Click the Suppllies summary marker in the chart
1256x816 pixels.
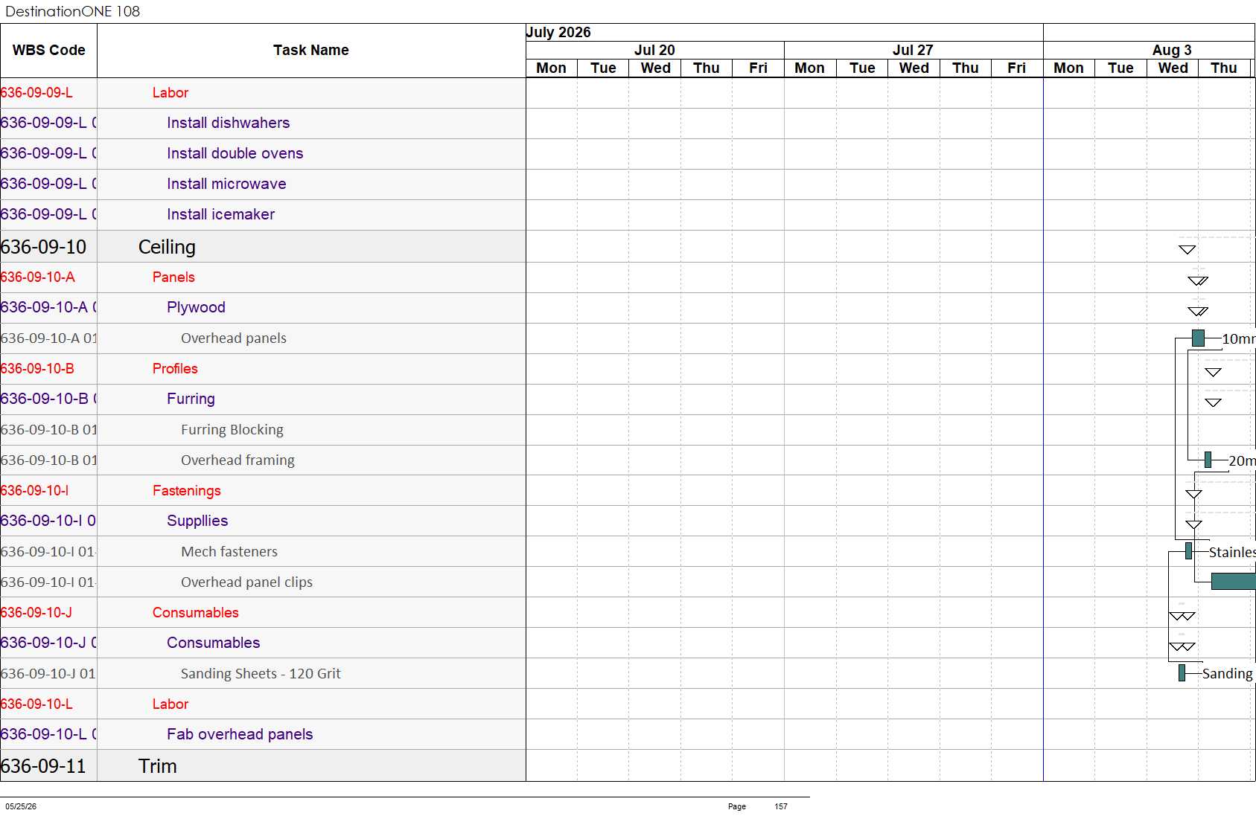tap(1193, 524)
